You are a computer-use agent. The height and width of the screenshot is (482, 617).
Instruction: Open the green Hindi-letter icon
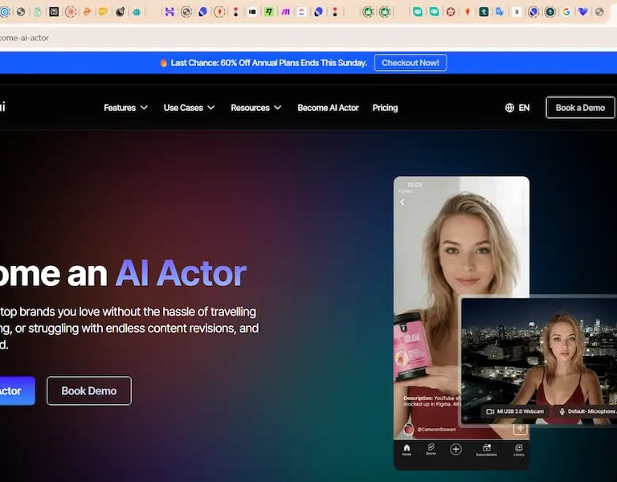point(269,12)
